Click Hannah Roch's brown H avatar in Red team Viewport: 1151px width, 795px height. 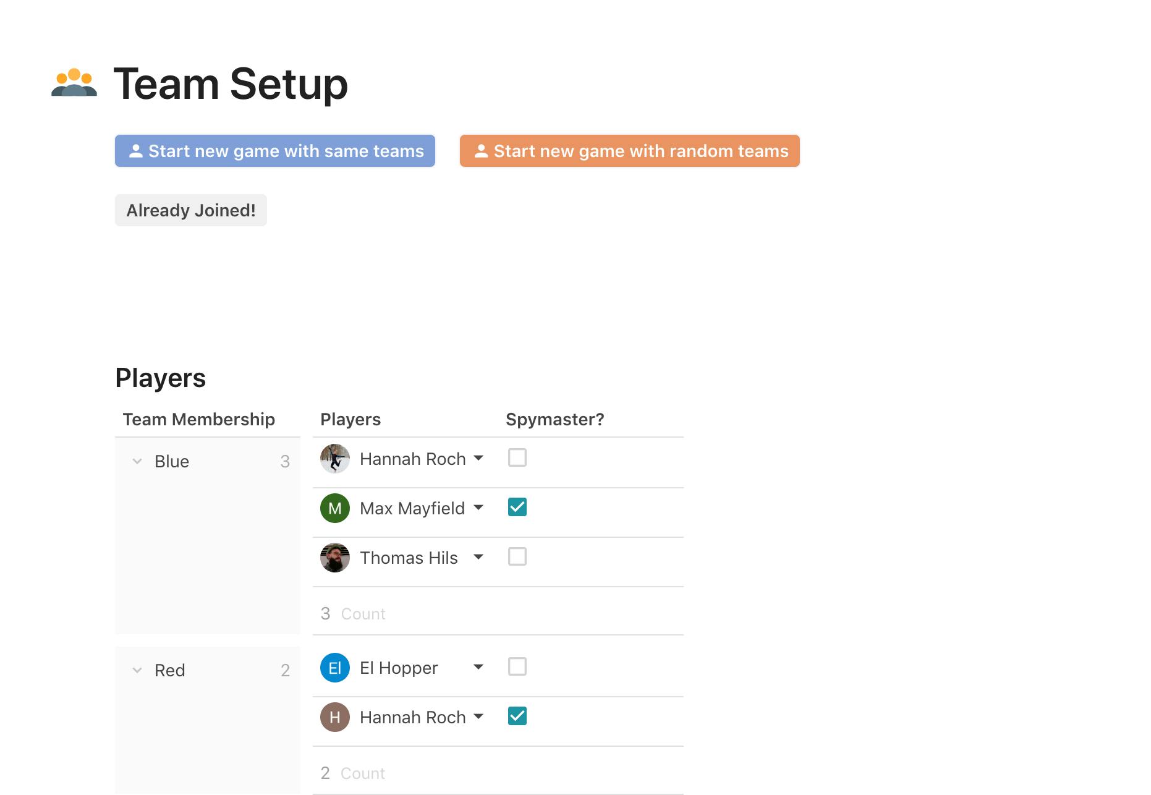pos(334,717)
